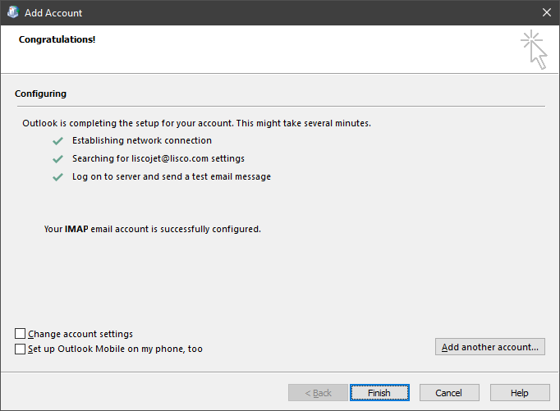Cancel the account setup wizard

click(x=449, y=393)
